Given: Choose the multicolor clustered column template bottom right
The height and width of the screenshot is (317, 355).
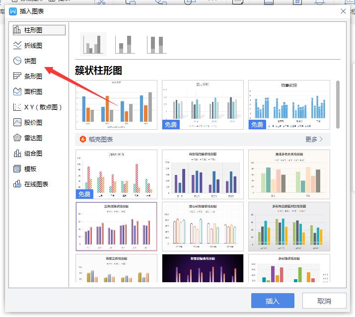Looking at the screenshot, I should tap(289, 268).
